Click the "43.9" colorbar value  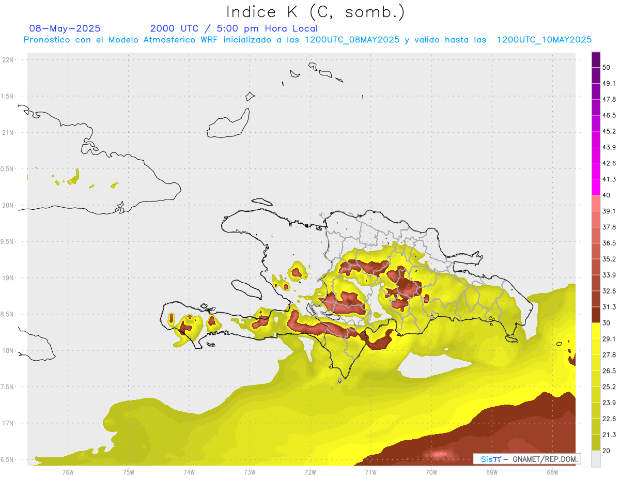(x=609, y=147)
